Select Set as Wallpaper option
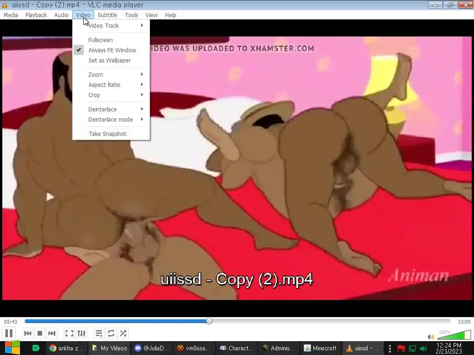Viewport: 474px width, 355px height. pos(111,61)
